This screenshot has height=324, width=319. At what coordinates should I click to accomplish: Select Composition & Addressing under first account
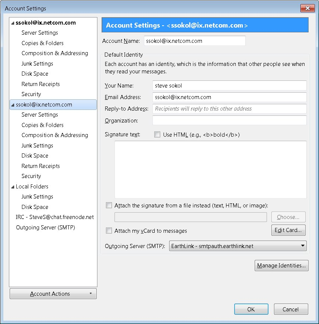55,53
